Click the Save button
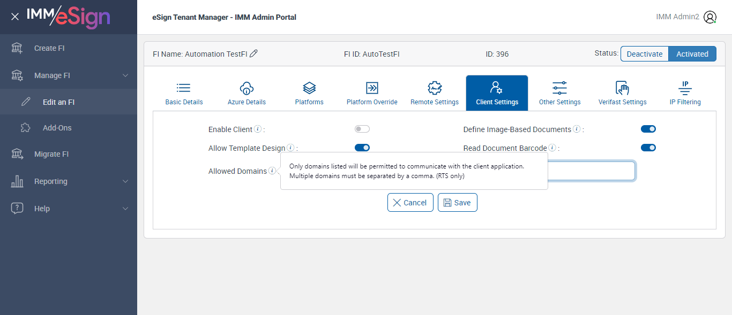 [x=458, y=203]
